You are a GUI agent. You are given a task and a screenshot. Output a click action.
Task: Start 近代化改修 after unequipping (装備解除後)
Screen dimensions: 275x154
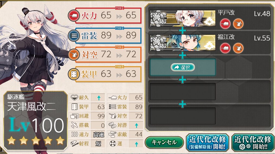click(x=207, y=142)
